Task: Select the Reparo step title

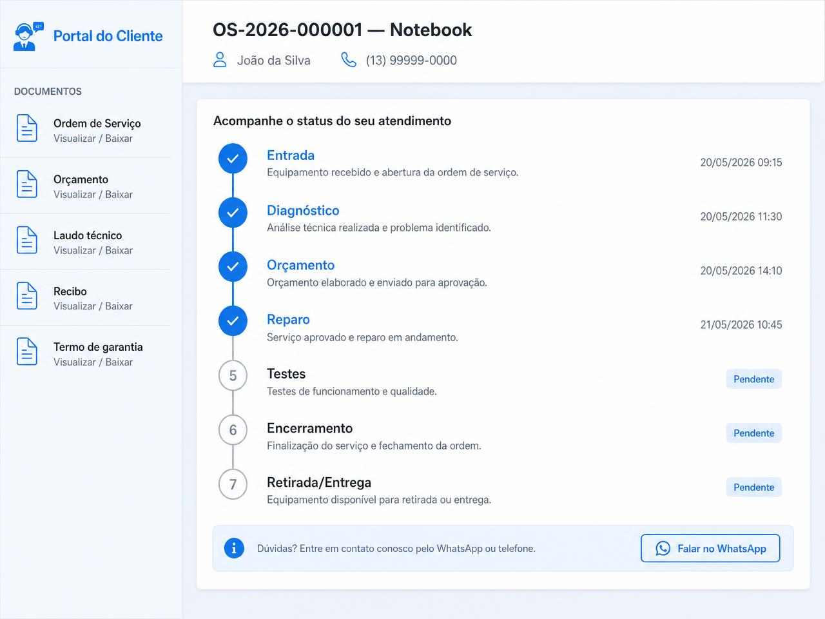Action: coord(288,320)
